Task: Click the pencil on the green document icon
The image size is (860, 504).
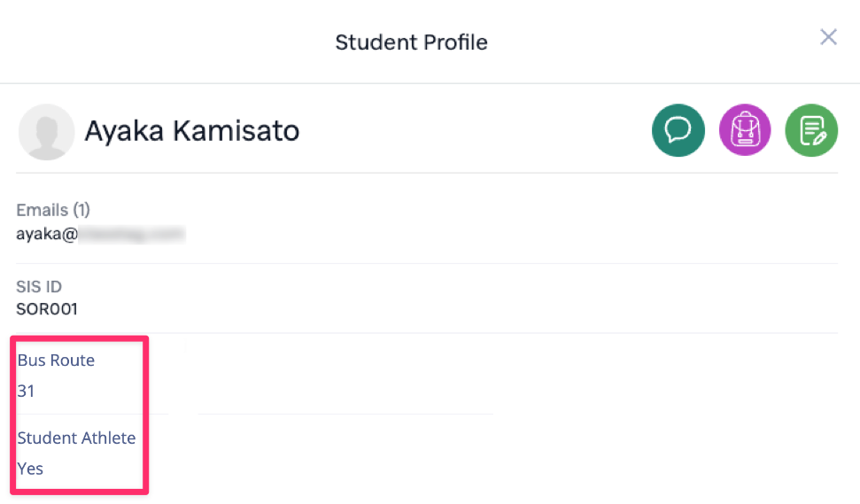Action: (819, 138)
